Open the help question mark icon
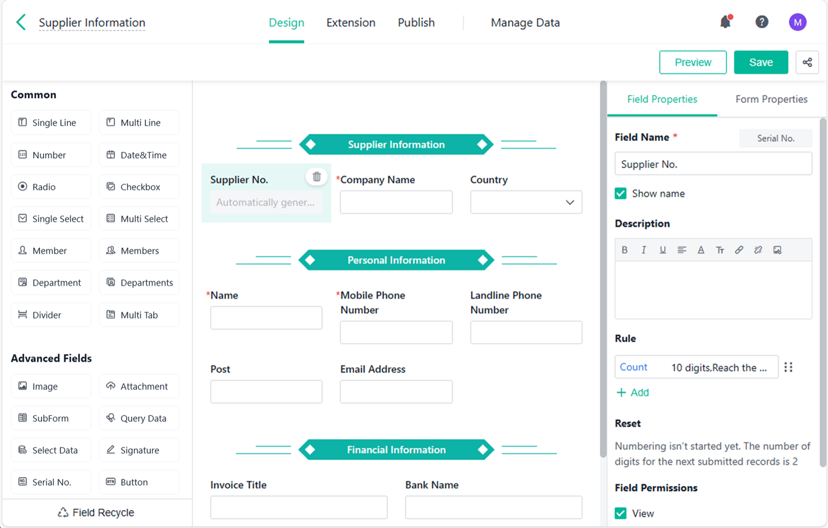Viewport: 828px width, 528px height. point(762,22)
